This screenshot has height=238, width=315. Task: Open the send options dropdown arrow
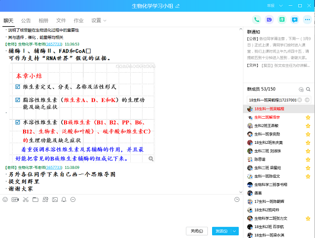(235, 231)
